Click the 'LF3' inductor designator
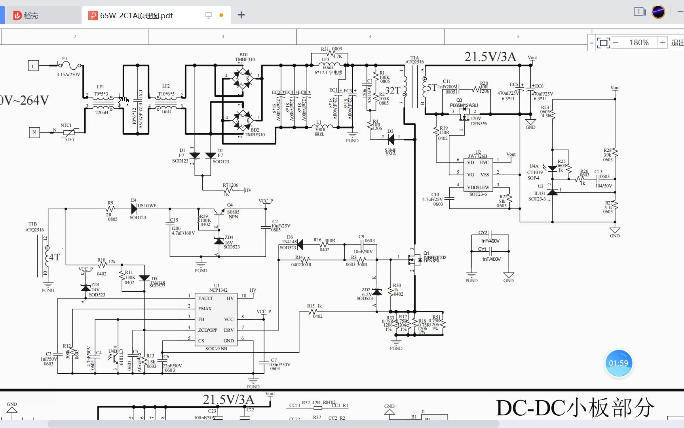Image resolution: width=684 pixels, height=428 pixels. click(x=325, y=59)
